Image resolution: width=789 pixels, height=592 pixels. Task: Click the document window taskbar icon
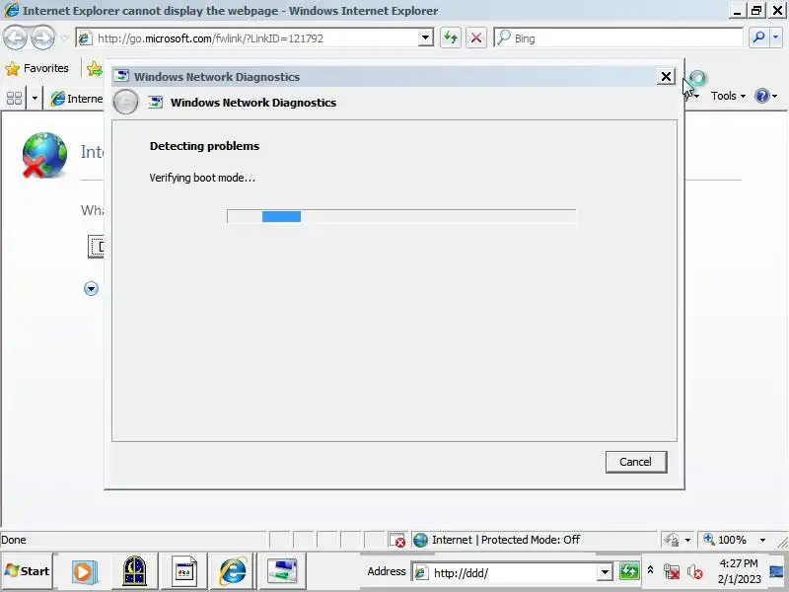tap(184, 572)
